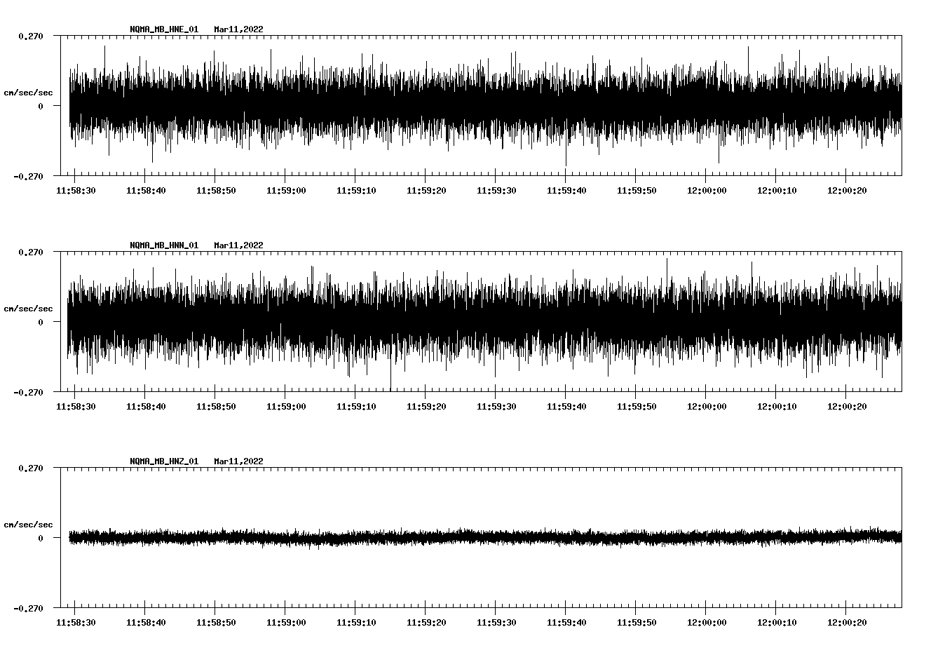The image size is (952, 648).
Task: Click the HNZ vertical-component waveform trace
Action: pyautogui.click(x=485, y=538)
